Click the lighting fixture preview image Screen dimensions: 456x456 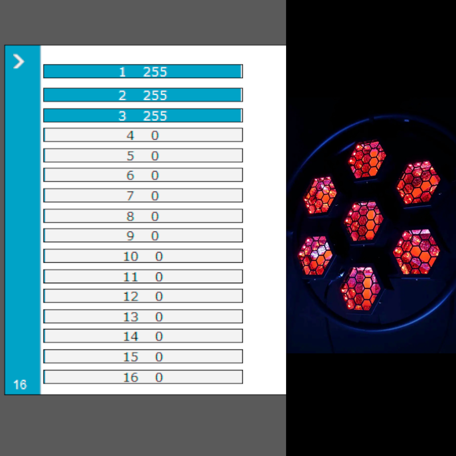click(x=371, y=229)
